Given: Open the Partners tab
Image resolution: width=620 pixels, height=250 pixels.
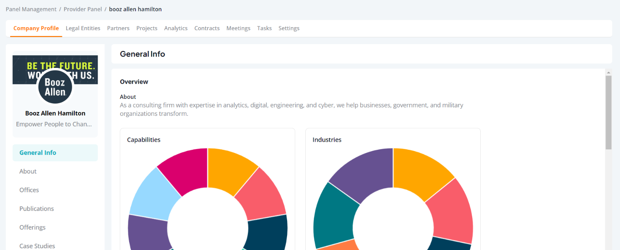Looking at the screenshot, I should [118, 28].
